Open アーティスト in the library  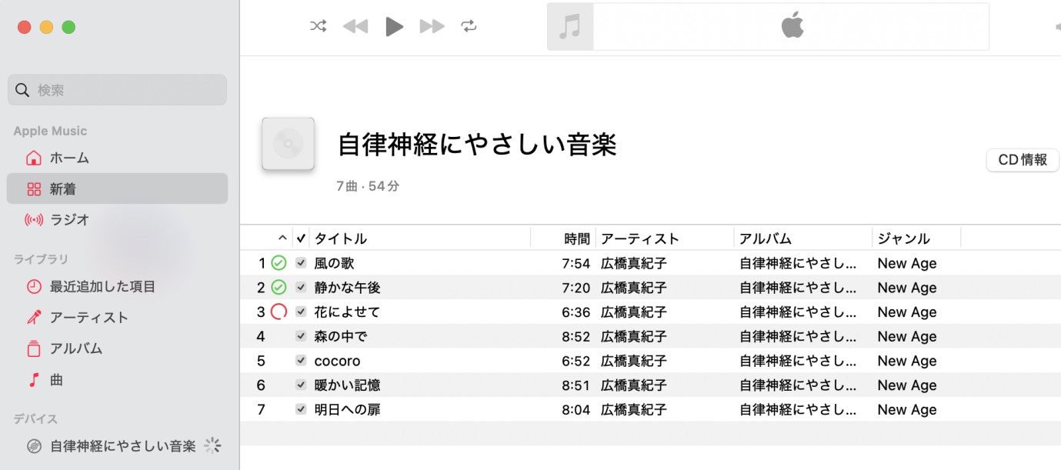click(117, 317)
